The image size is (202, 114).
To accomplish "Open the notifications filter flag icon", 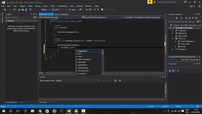I will (x=150, y=2).
